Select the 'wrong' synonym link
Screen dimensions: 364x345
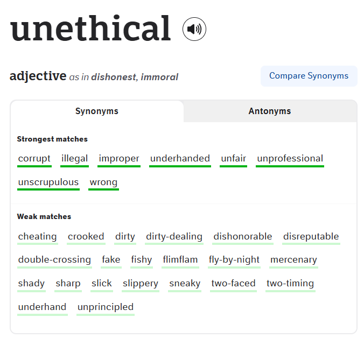point(103,182)
